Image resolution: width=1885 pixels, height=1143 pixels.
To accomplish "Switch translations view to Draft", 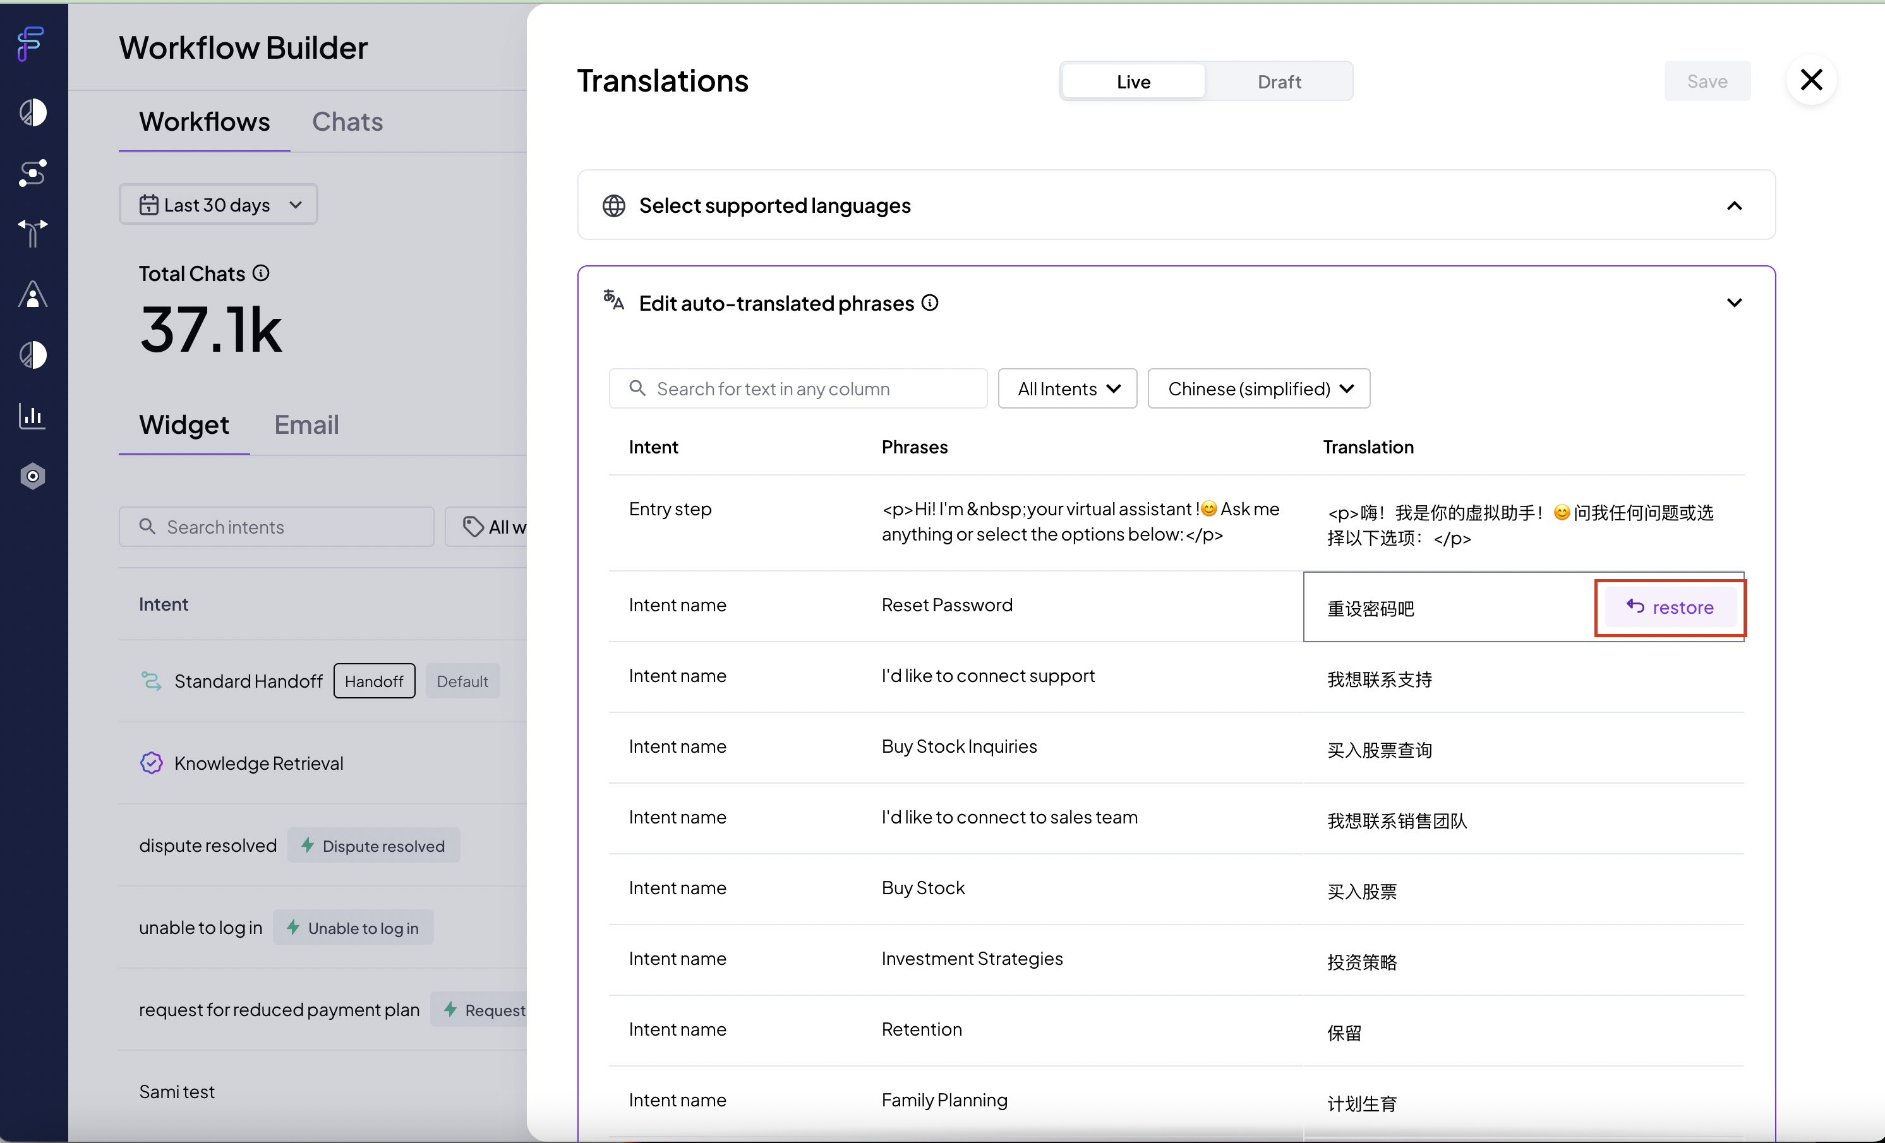I will click(1279, 81).
